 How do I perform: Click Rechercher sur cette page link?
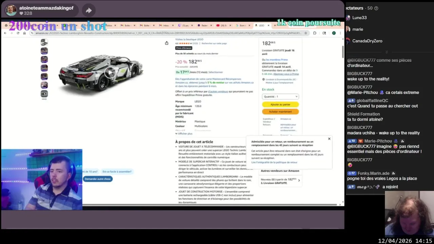pos(214,43)
